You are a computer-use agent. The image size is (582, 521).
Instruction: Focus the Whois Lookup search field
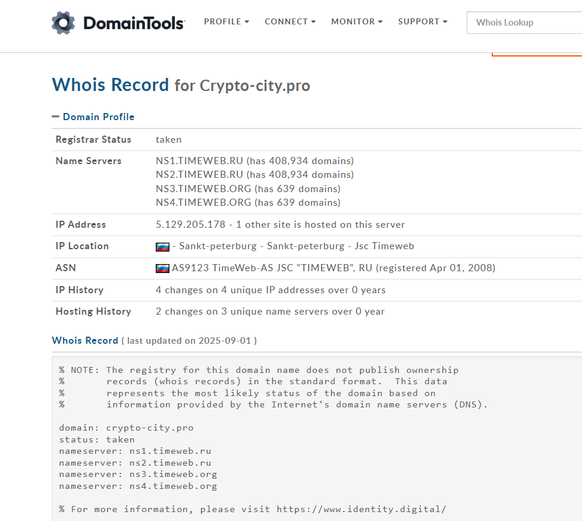click(524, 23)
